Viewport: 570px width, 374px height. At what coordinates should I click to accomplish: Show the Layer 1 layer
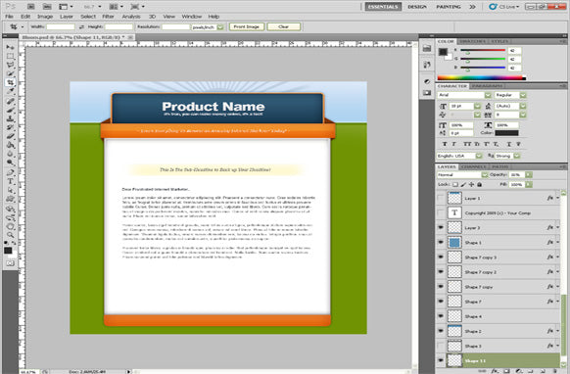[x=441, y=198]
